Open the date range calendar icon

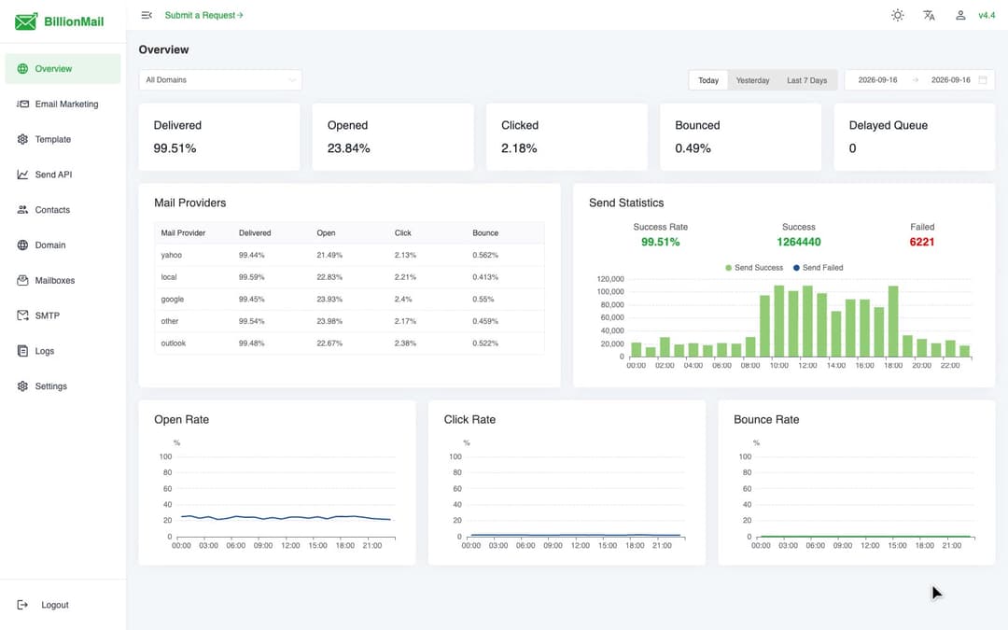[982, 79]
